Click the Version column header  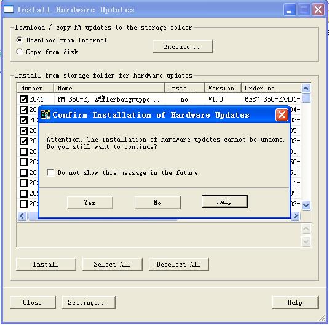click(x=223, y=88)
